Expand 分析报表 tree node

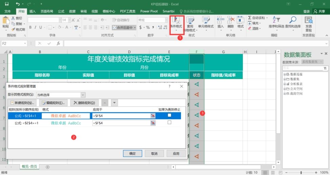coord(285,84)
